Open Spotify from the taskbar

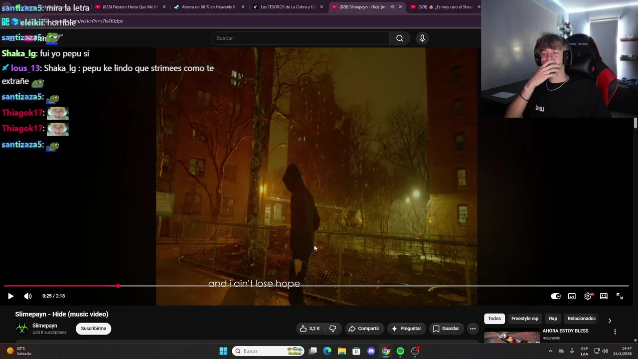400,351
